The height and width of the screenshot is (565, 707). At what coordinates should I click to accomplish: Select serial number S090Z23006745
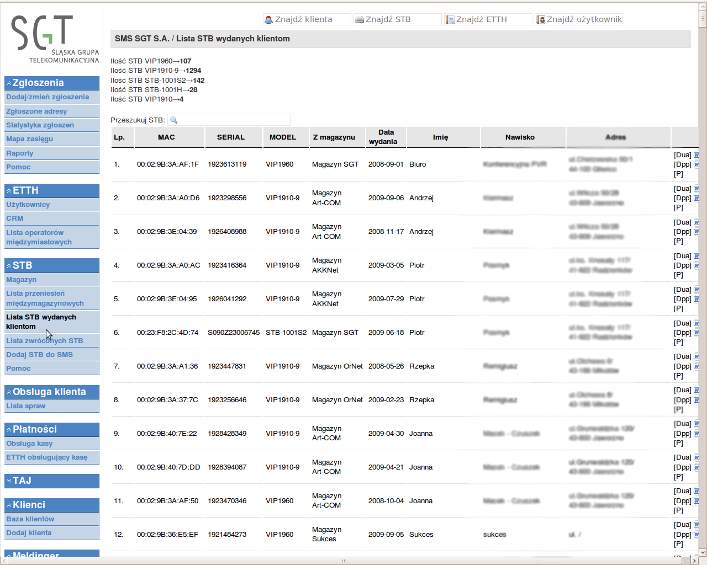coord(234,333)
